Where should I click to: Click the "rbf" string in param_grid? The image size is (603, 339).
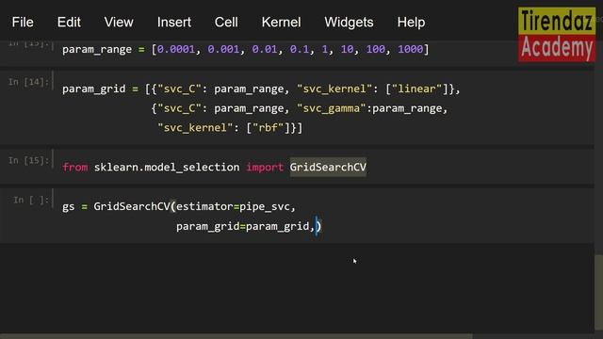268,128
